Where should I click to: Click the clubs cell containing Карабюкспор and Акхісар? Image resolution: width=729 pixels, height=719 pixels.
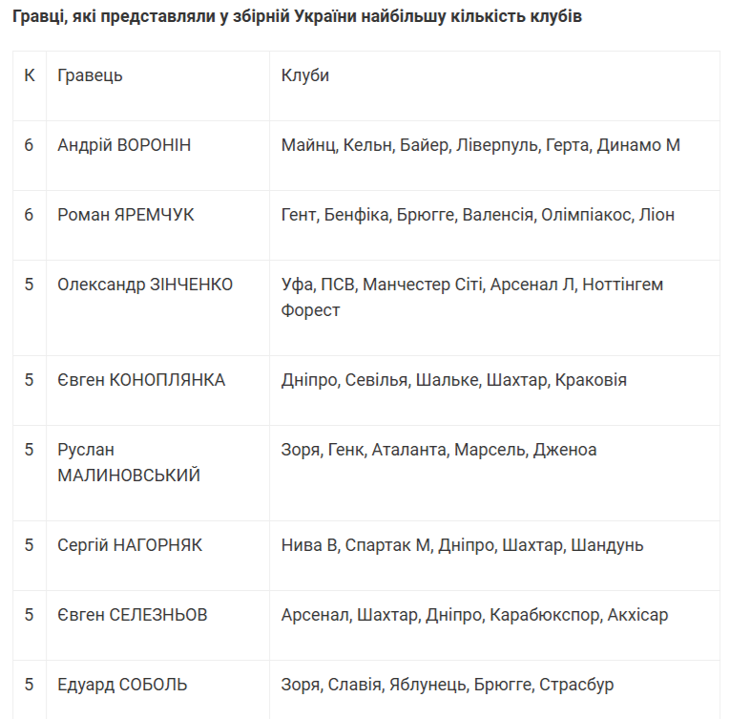click(x=475, y=615)
